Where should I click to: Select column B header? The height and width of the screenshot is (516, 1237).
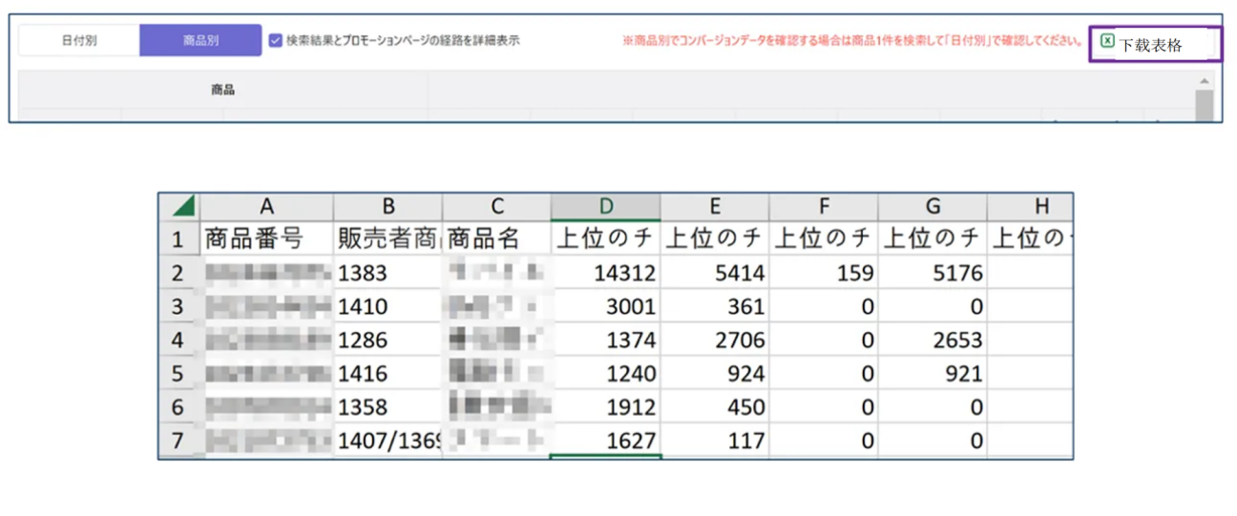click(388, 207)
